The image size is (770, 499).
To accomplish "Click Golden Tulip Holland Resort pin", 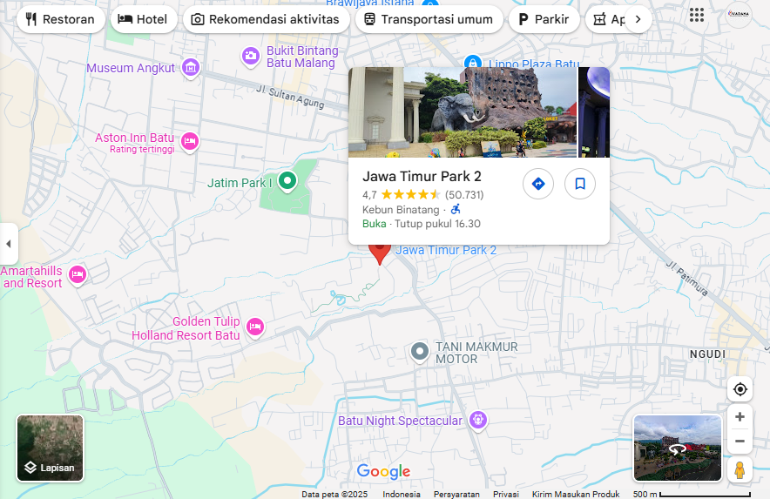I will (x=255, y=327).
